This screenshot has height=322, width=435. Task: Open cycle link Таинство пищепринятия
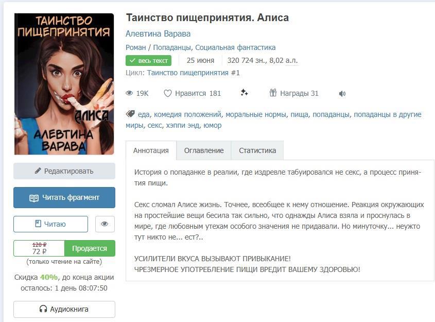pyautogui.click(x=187, y=73)
